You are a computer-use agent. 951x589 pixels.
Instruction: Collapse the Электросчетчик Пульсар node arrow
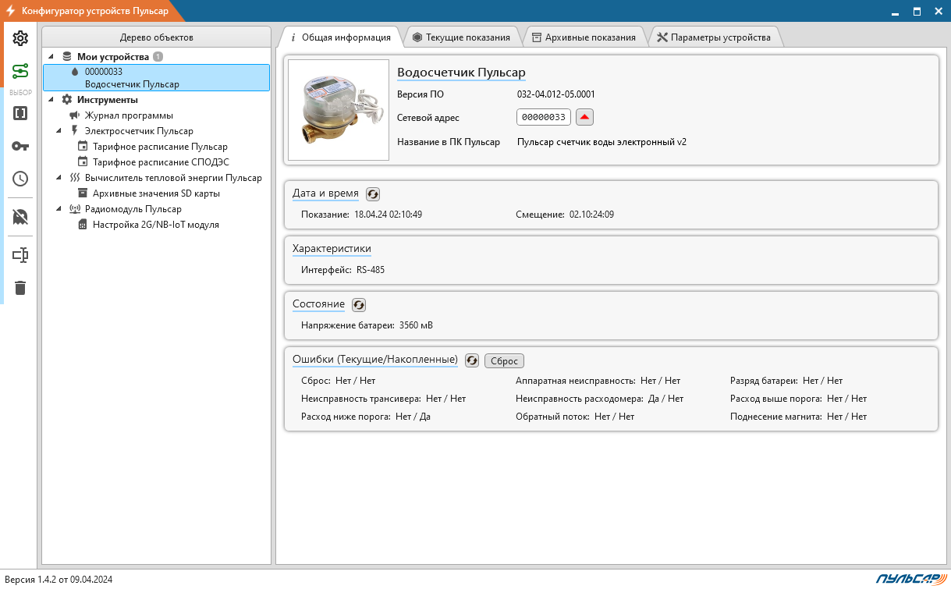coord(59,131)
